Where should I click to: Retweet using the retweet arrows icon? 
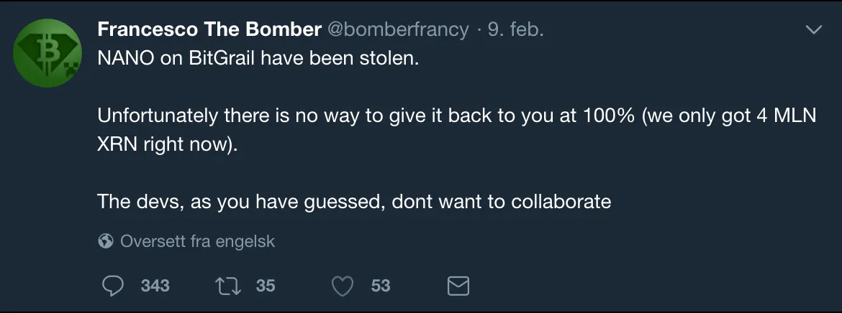tap(227, 286)
